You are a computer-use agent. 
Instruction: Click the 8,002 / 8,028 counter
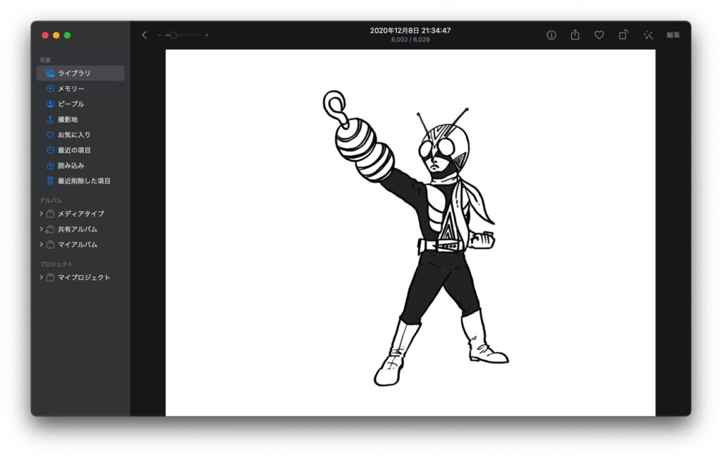[x=410, y=39]
